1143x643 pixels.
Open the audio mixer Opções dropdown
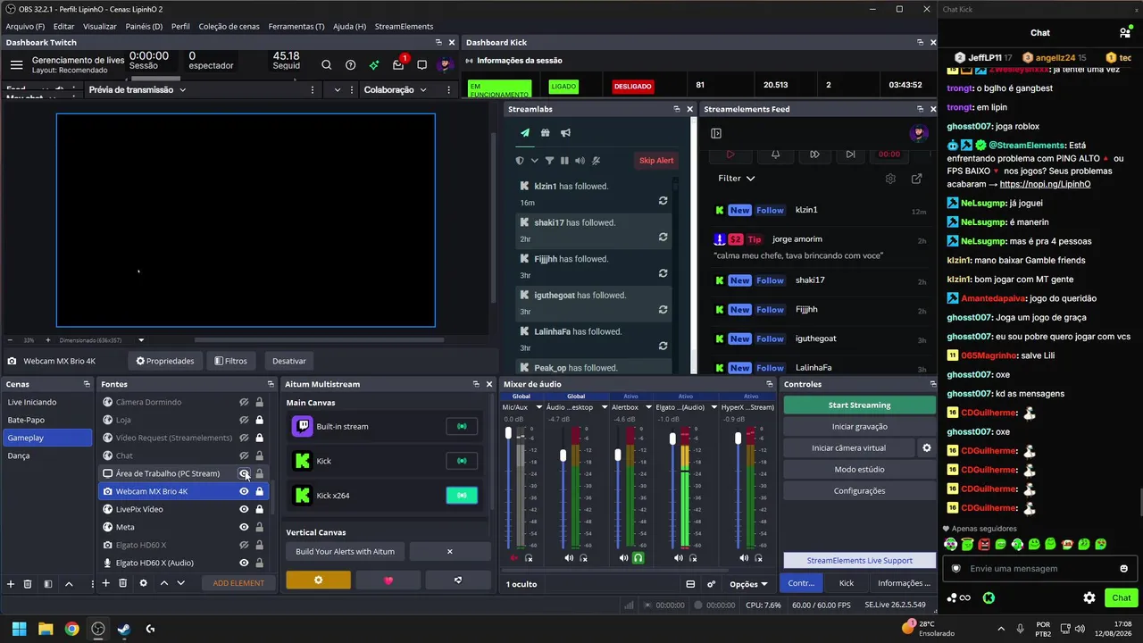click(748, 584)
